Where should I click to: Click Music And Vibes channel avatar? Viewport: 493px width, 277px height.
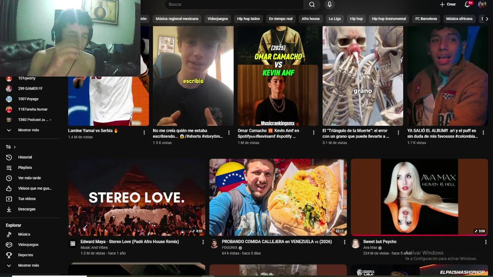pyautogui.click(x=72, y=244)
